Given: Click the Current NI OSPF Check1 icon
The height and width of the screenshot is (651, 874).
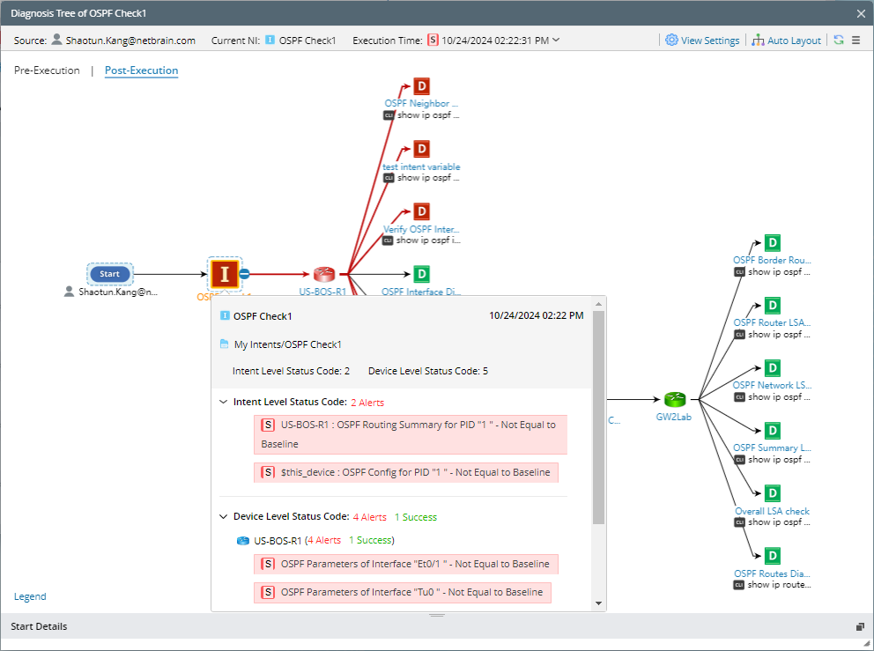Looking at the screenshot, I should pyautogui.click(x=270, y=40).
